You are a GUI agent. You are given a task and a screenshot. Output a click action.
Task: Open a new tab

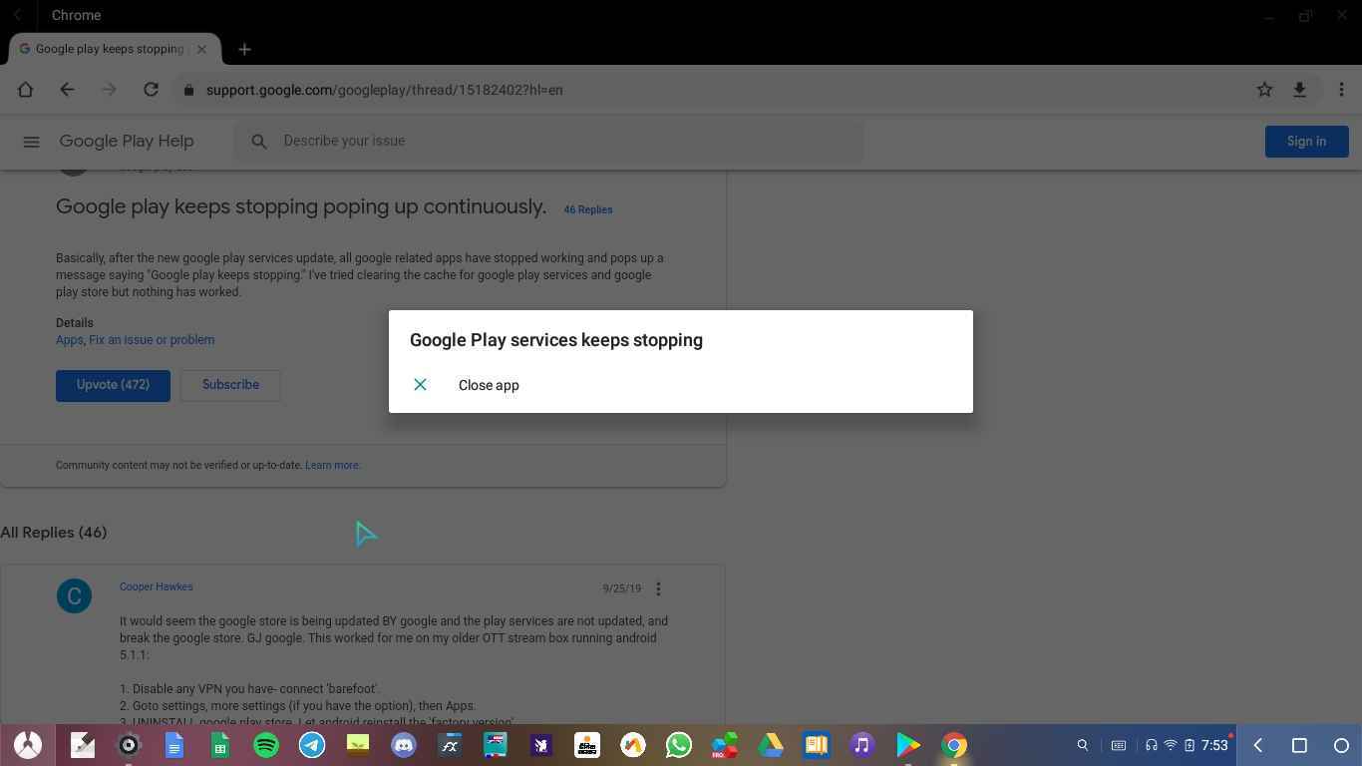pyautogui.click(x=244, y=49)
